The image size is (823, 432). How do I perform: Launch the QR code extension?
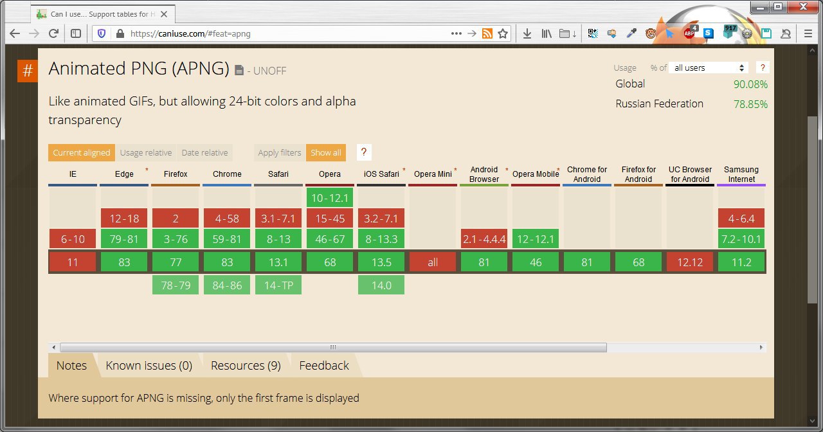tap(593, 33)
